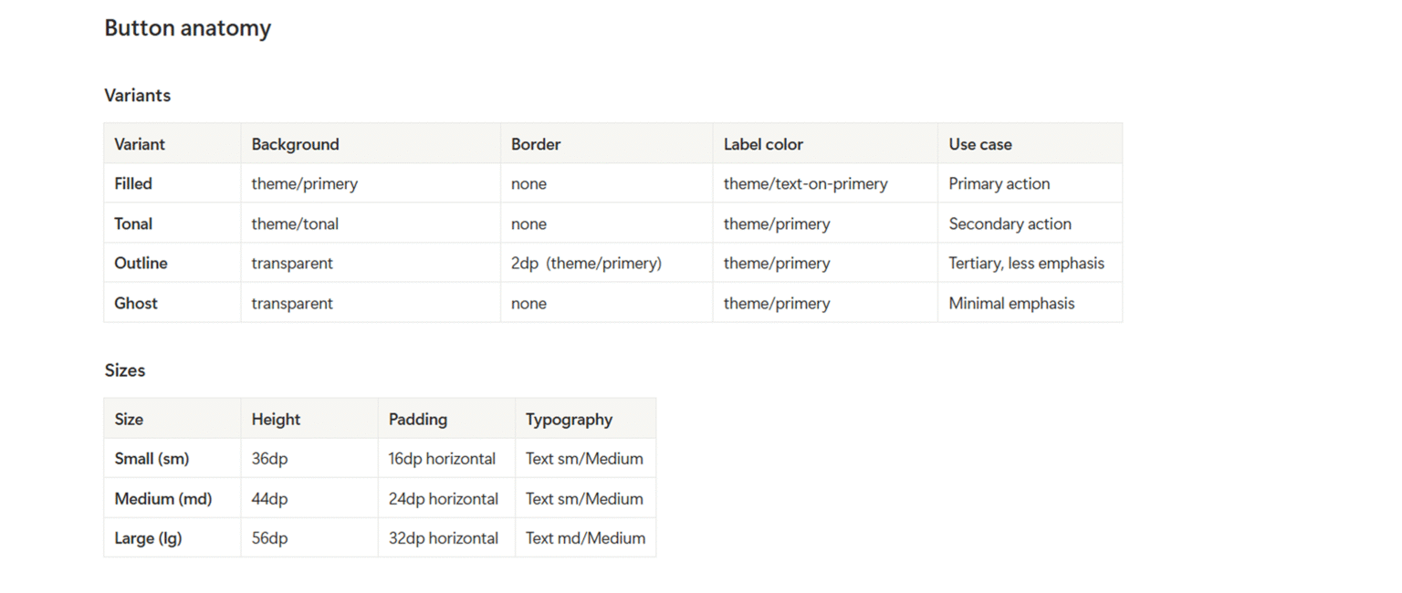Select the Filled variant row label
The width and height of the screenshot is (1402, 593).
[133, 183]
